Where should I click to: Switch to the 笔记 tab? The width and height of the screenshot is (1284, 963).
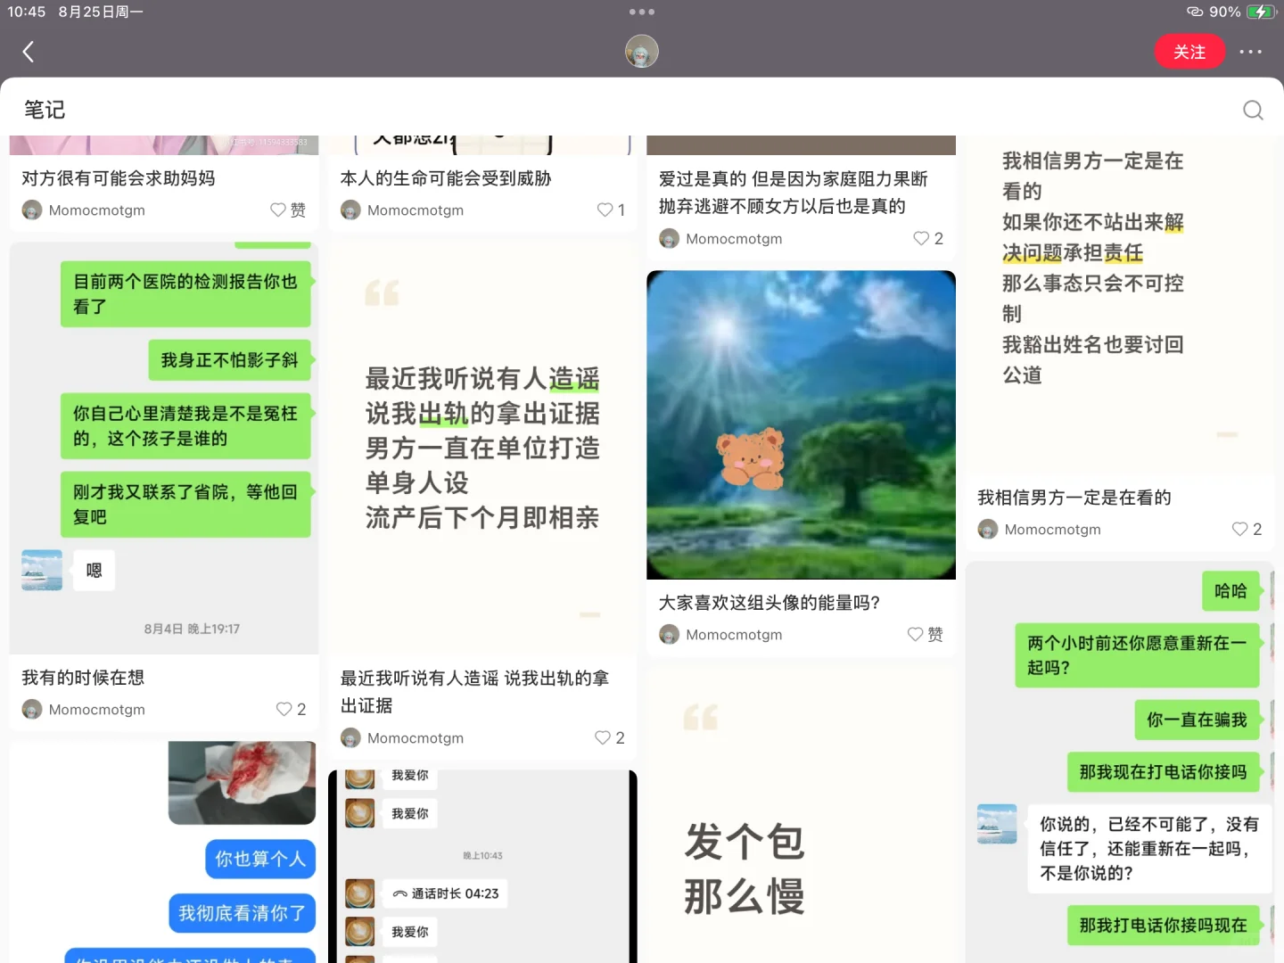pyautogui.click(x=44, y=109)
